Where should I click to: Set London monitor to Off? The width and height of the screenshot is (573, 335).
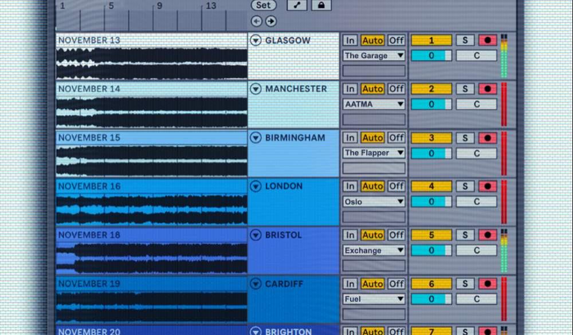click(x=396, y=186)
